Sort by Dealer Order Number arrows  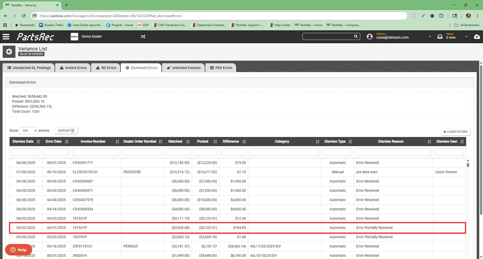tap(161, 142)
